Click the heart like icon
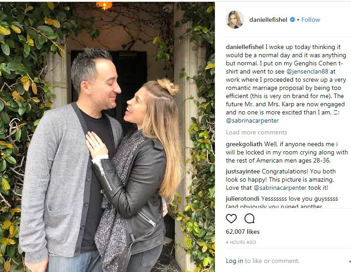351x272 pixels. point(231,218)
